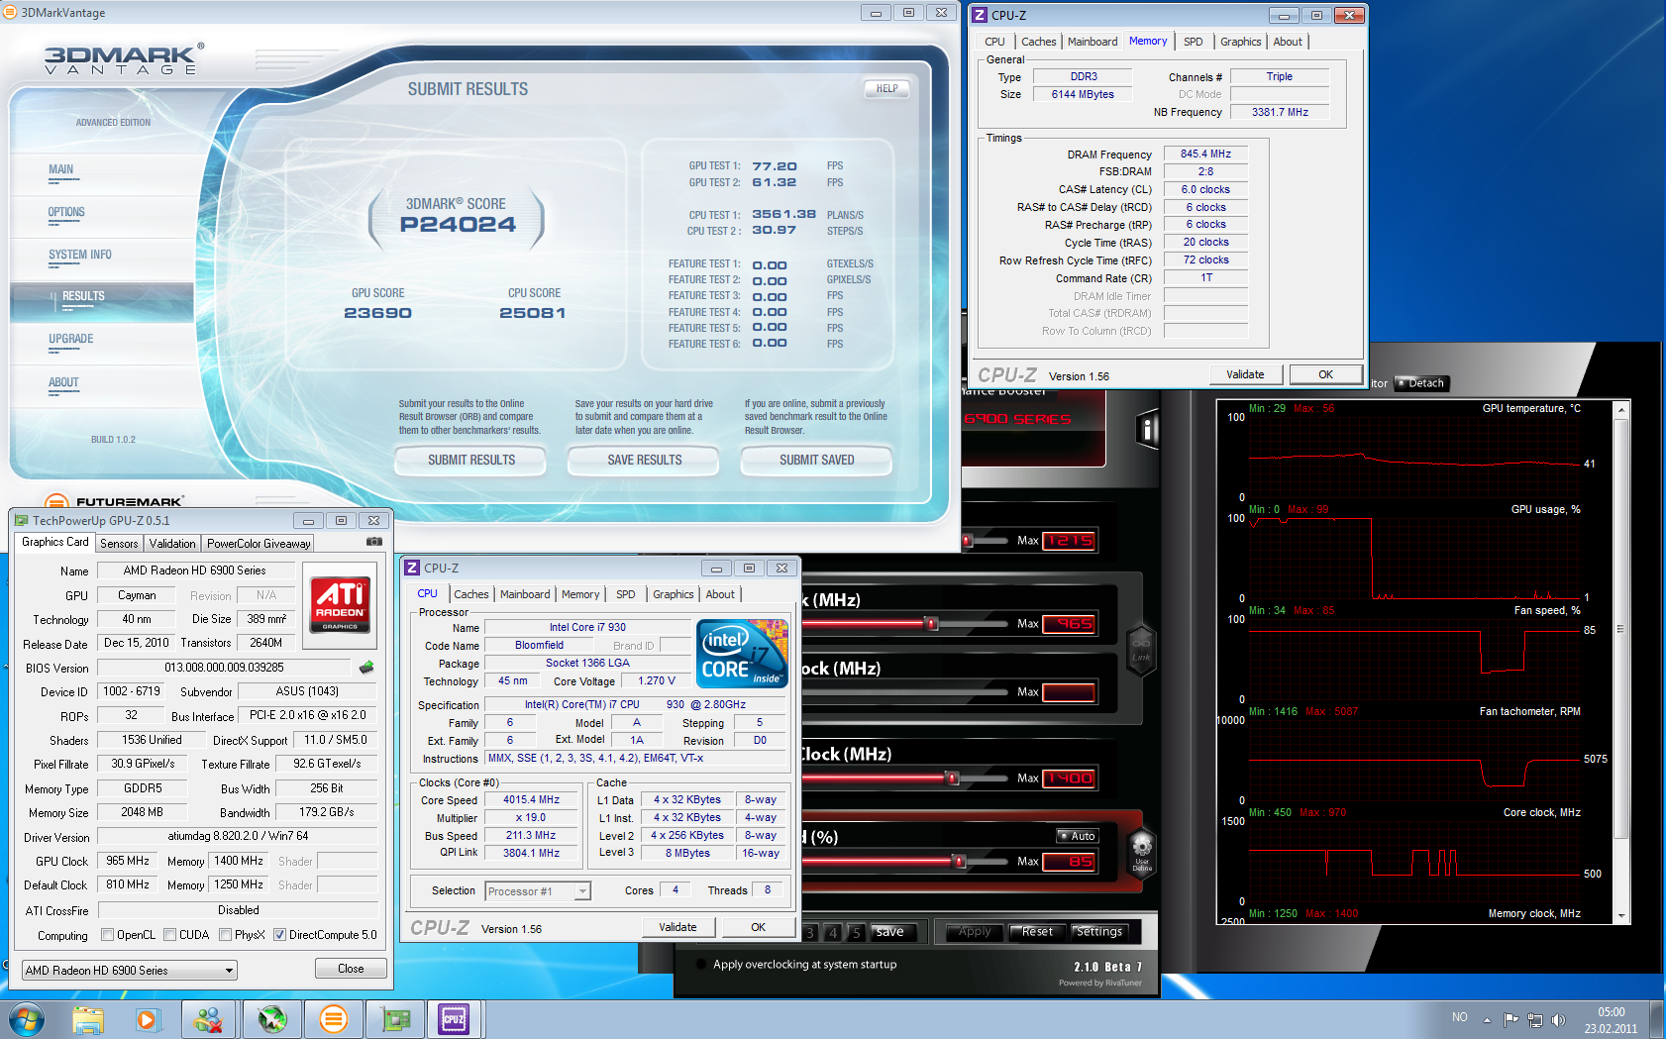Click the core clock Max value field 965
The width and height of the screenshot is (1666, 1039).
1070,623
